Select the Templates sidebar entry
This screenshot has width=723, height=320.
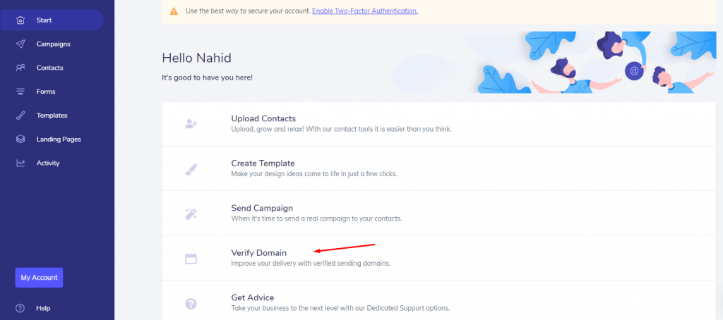pyautogui.click(x=52, y=116)
